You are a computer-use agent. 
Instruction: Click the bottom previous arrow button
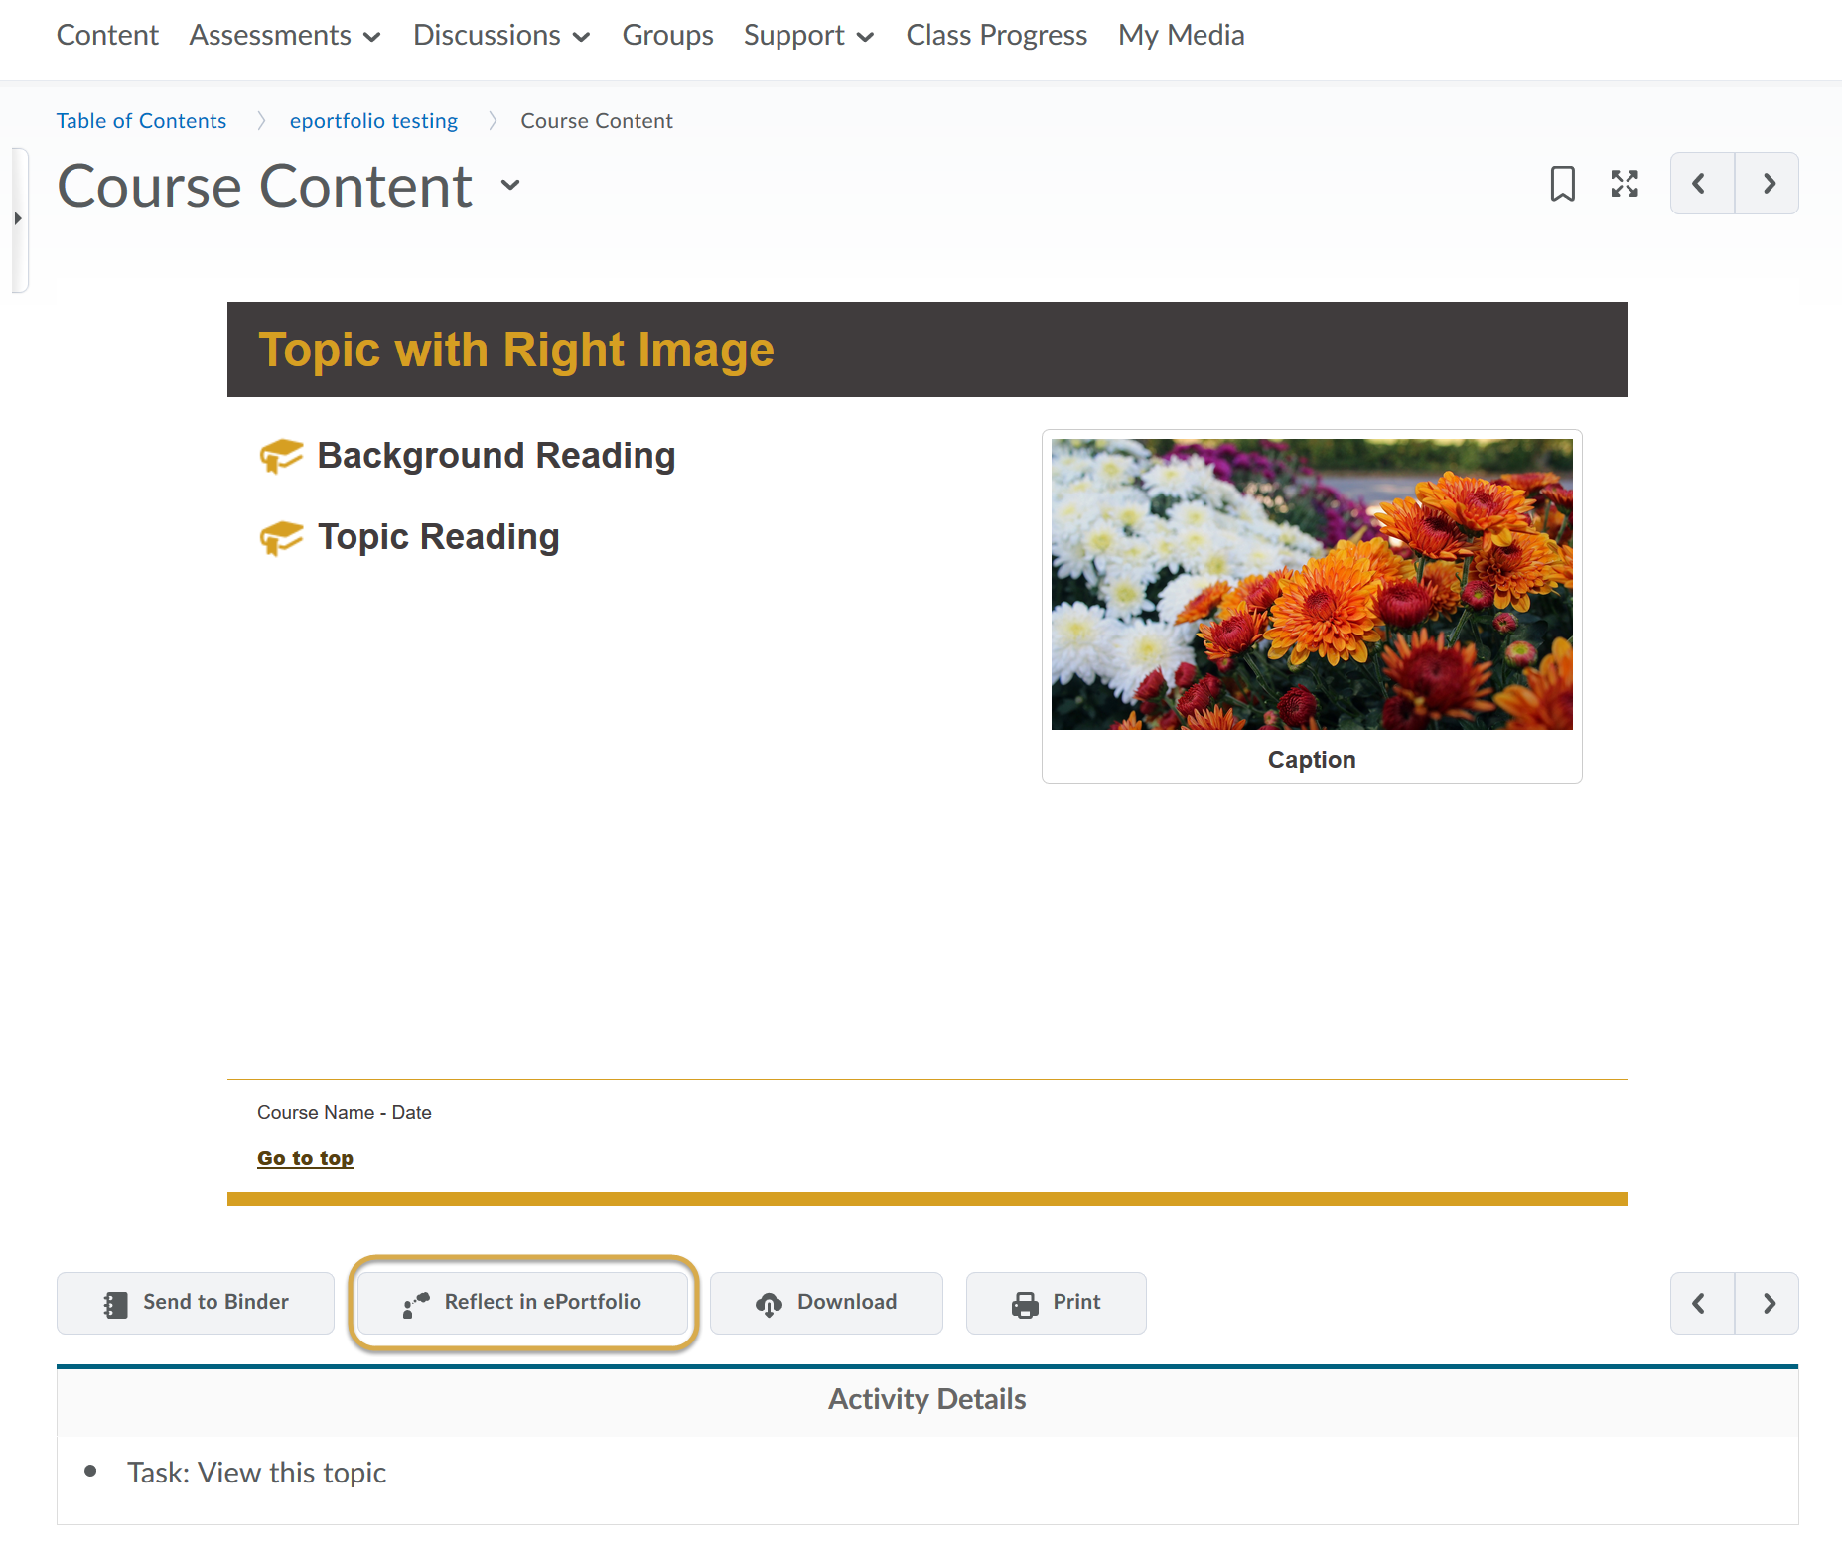point(1702,1303)
